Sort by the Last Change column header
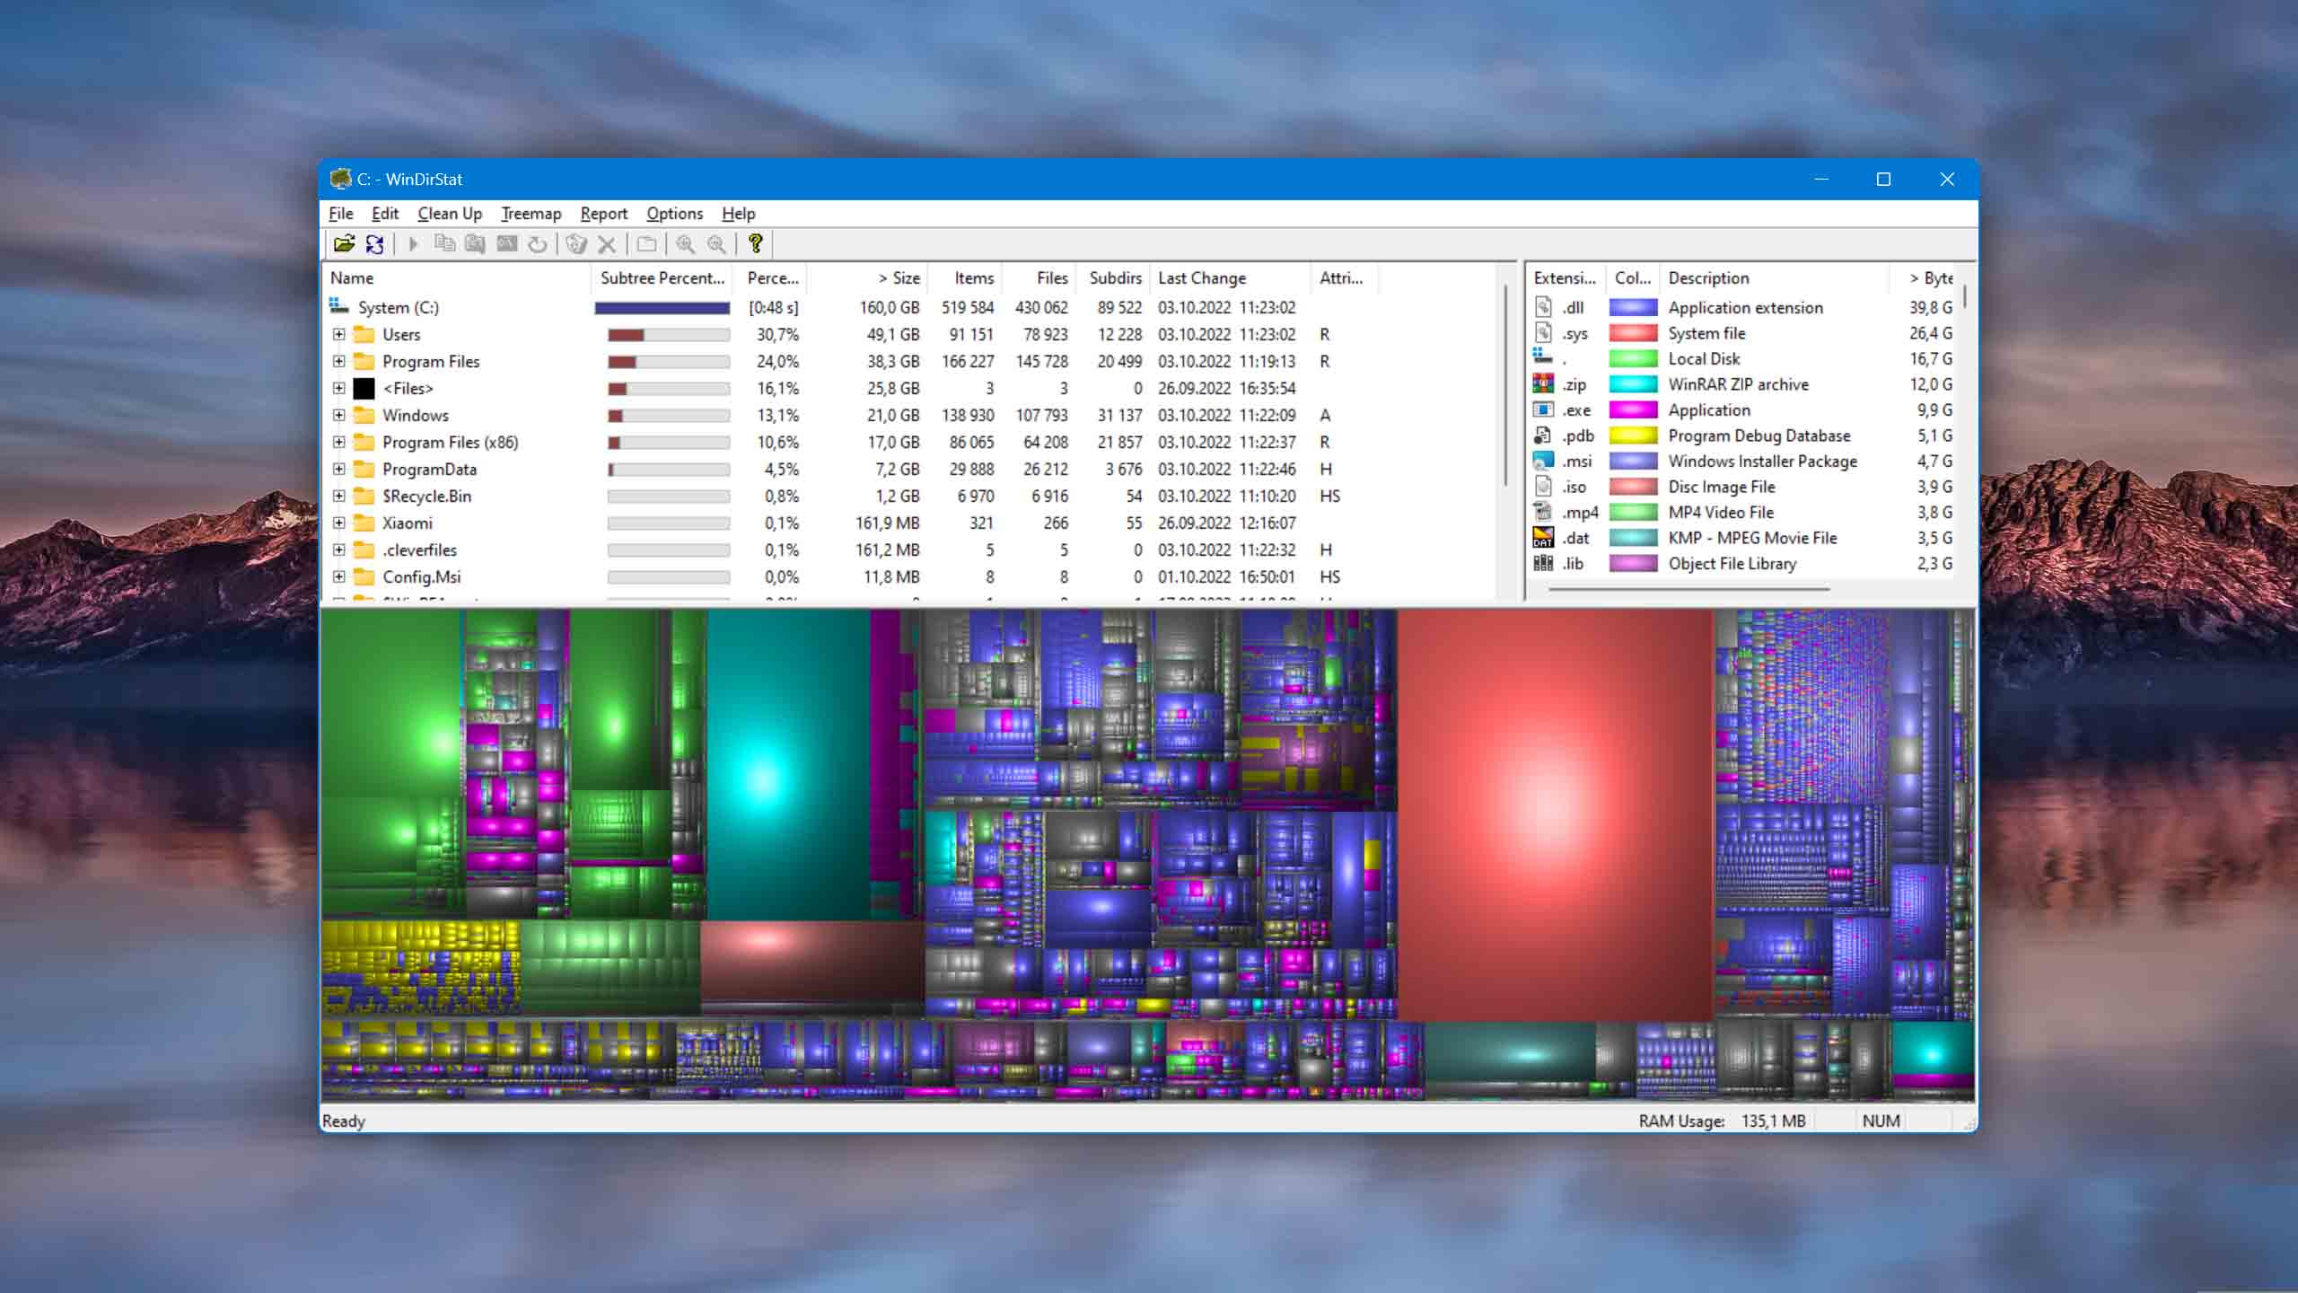This screenshot has height=1293, width=2298. tap(1230, 278)
